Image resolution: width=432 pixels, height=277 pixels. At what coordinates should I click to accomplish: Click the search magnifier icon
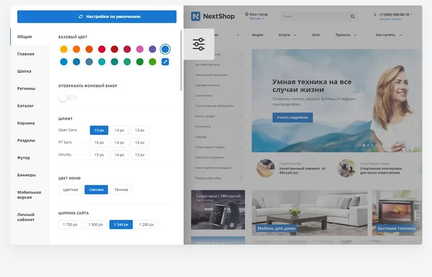click(353, 17)
